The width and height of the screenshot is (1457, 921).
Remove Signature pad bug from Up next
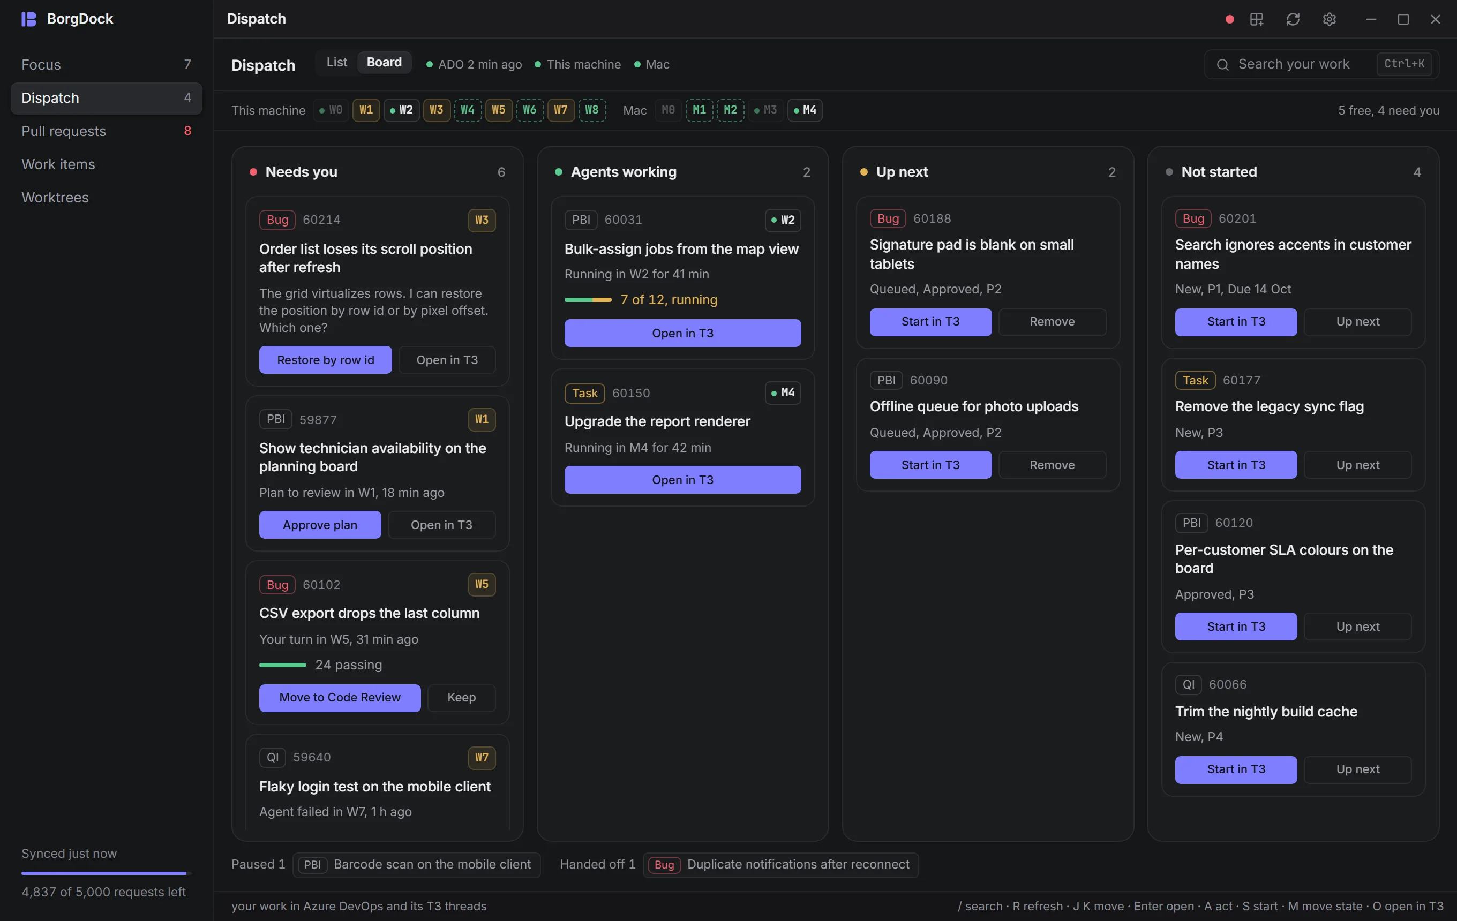pos(1052,322)
